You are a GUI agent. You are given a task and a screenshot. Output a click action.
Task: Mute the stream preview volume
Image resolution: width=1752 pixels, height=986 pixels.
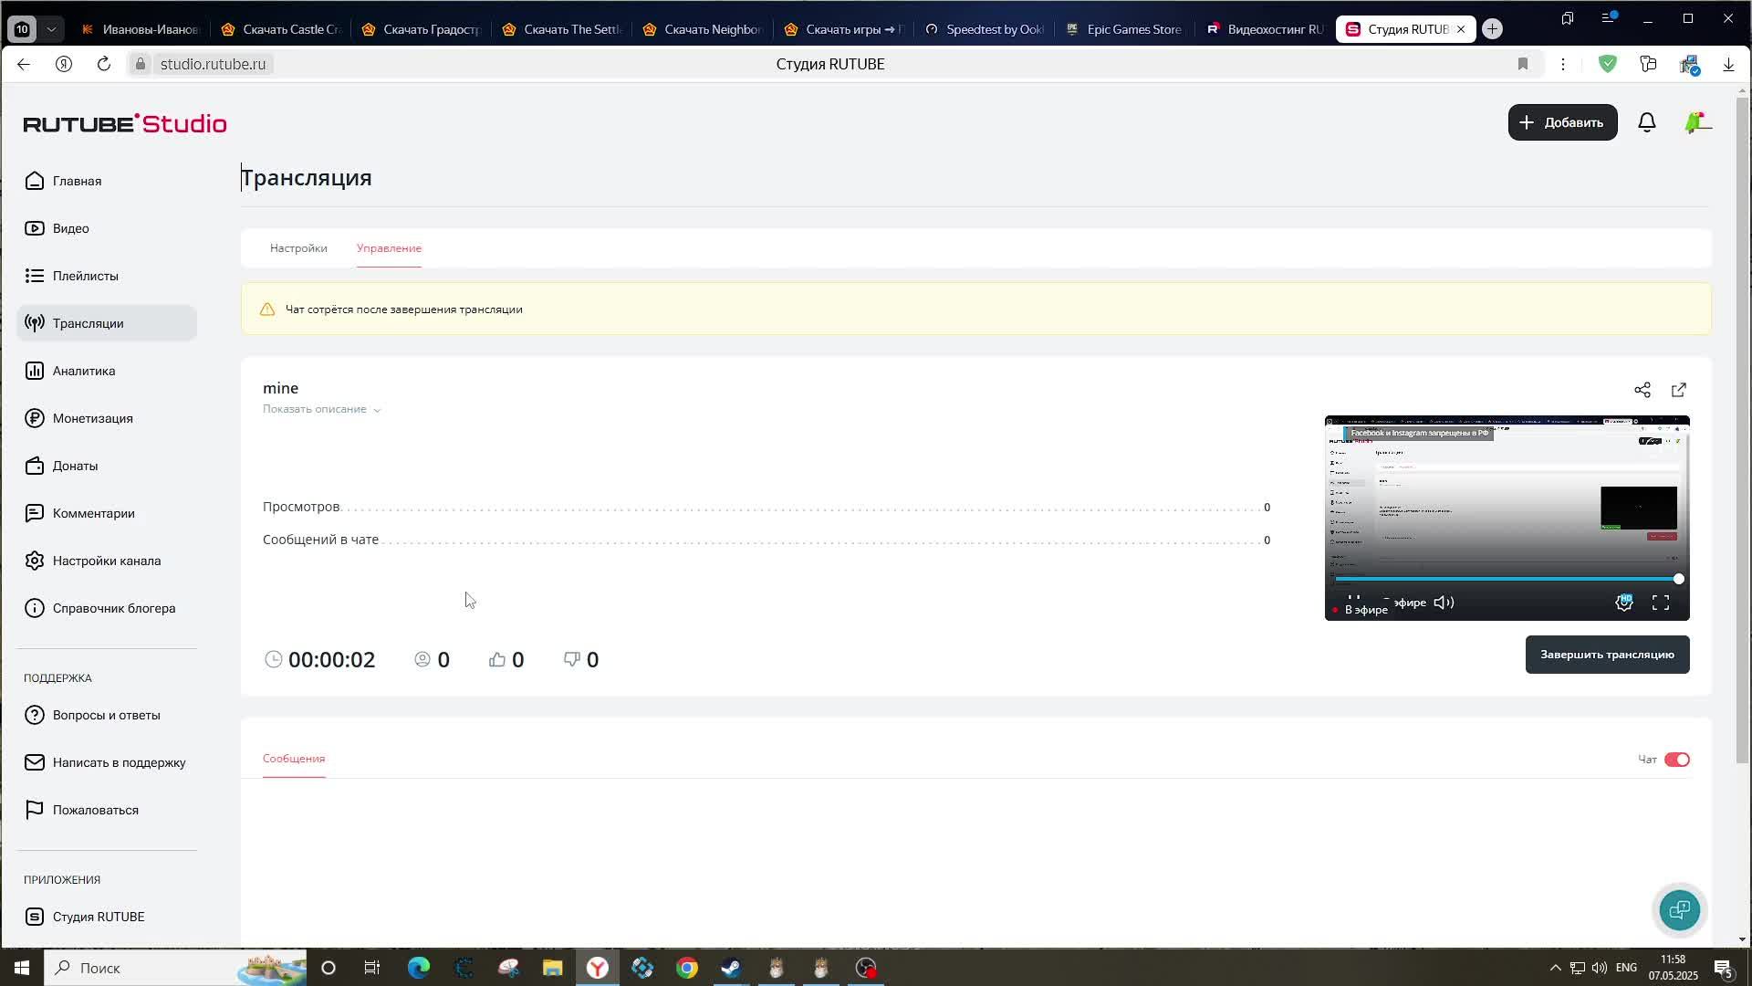point(1444,603)
